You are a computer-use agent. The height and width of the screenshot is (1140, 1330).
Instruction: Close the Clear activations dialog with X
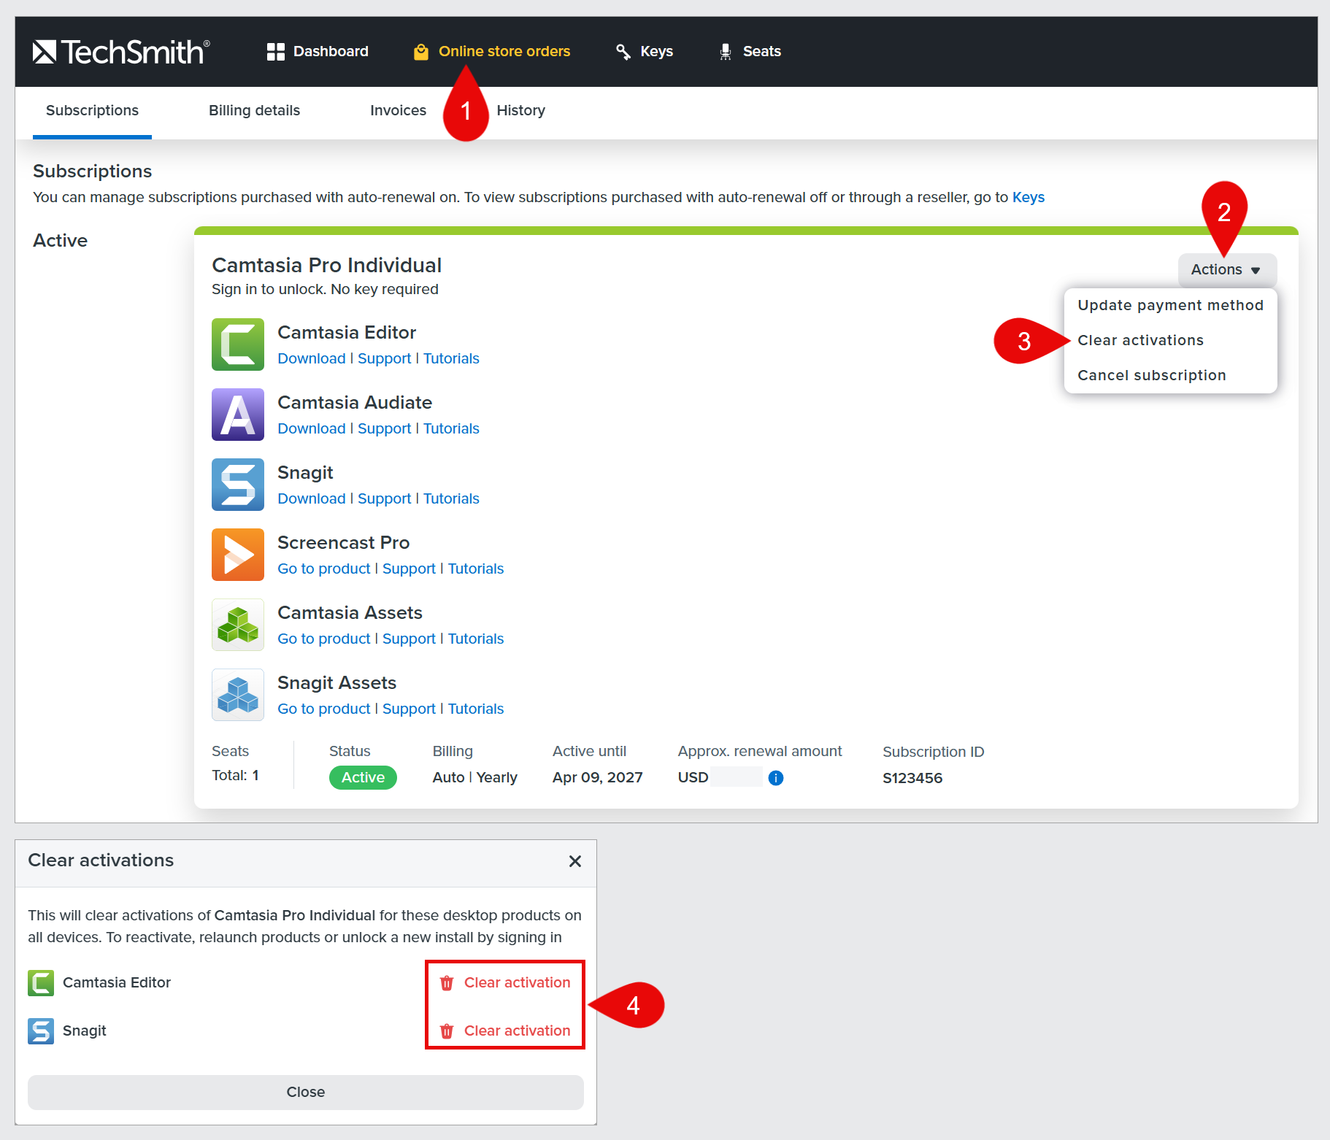[x=575, y=861]
